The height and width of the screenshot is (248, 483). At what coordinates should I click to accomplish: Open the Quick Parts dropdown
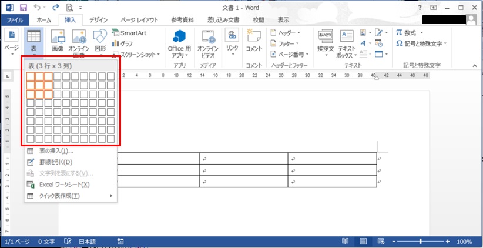[x=365, y=33]
